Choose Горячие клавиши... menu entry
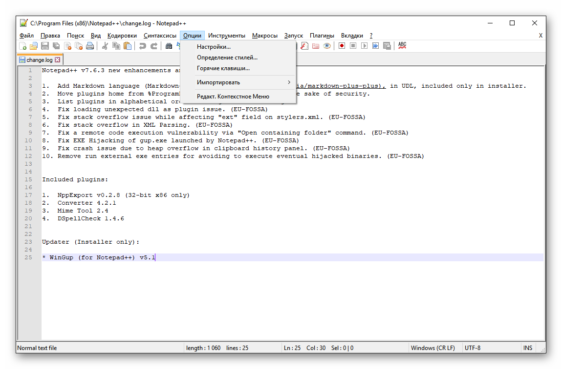The image size is (562, 369). [x=223, y=68]
